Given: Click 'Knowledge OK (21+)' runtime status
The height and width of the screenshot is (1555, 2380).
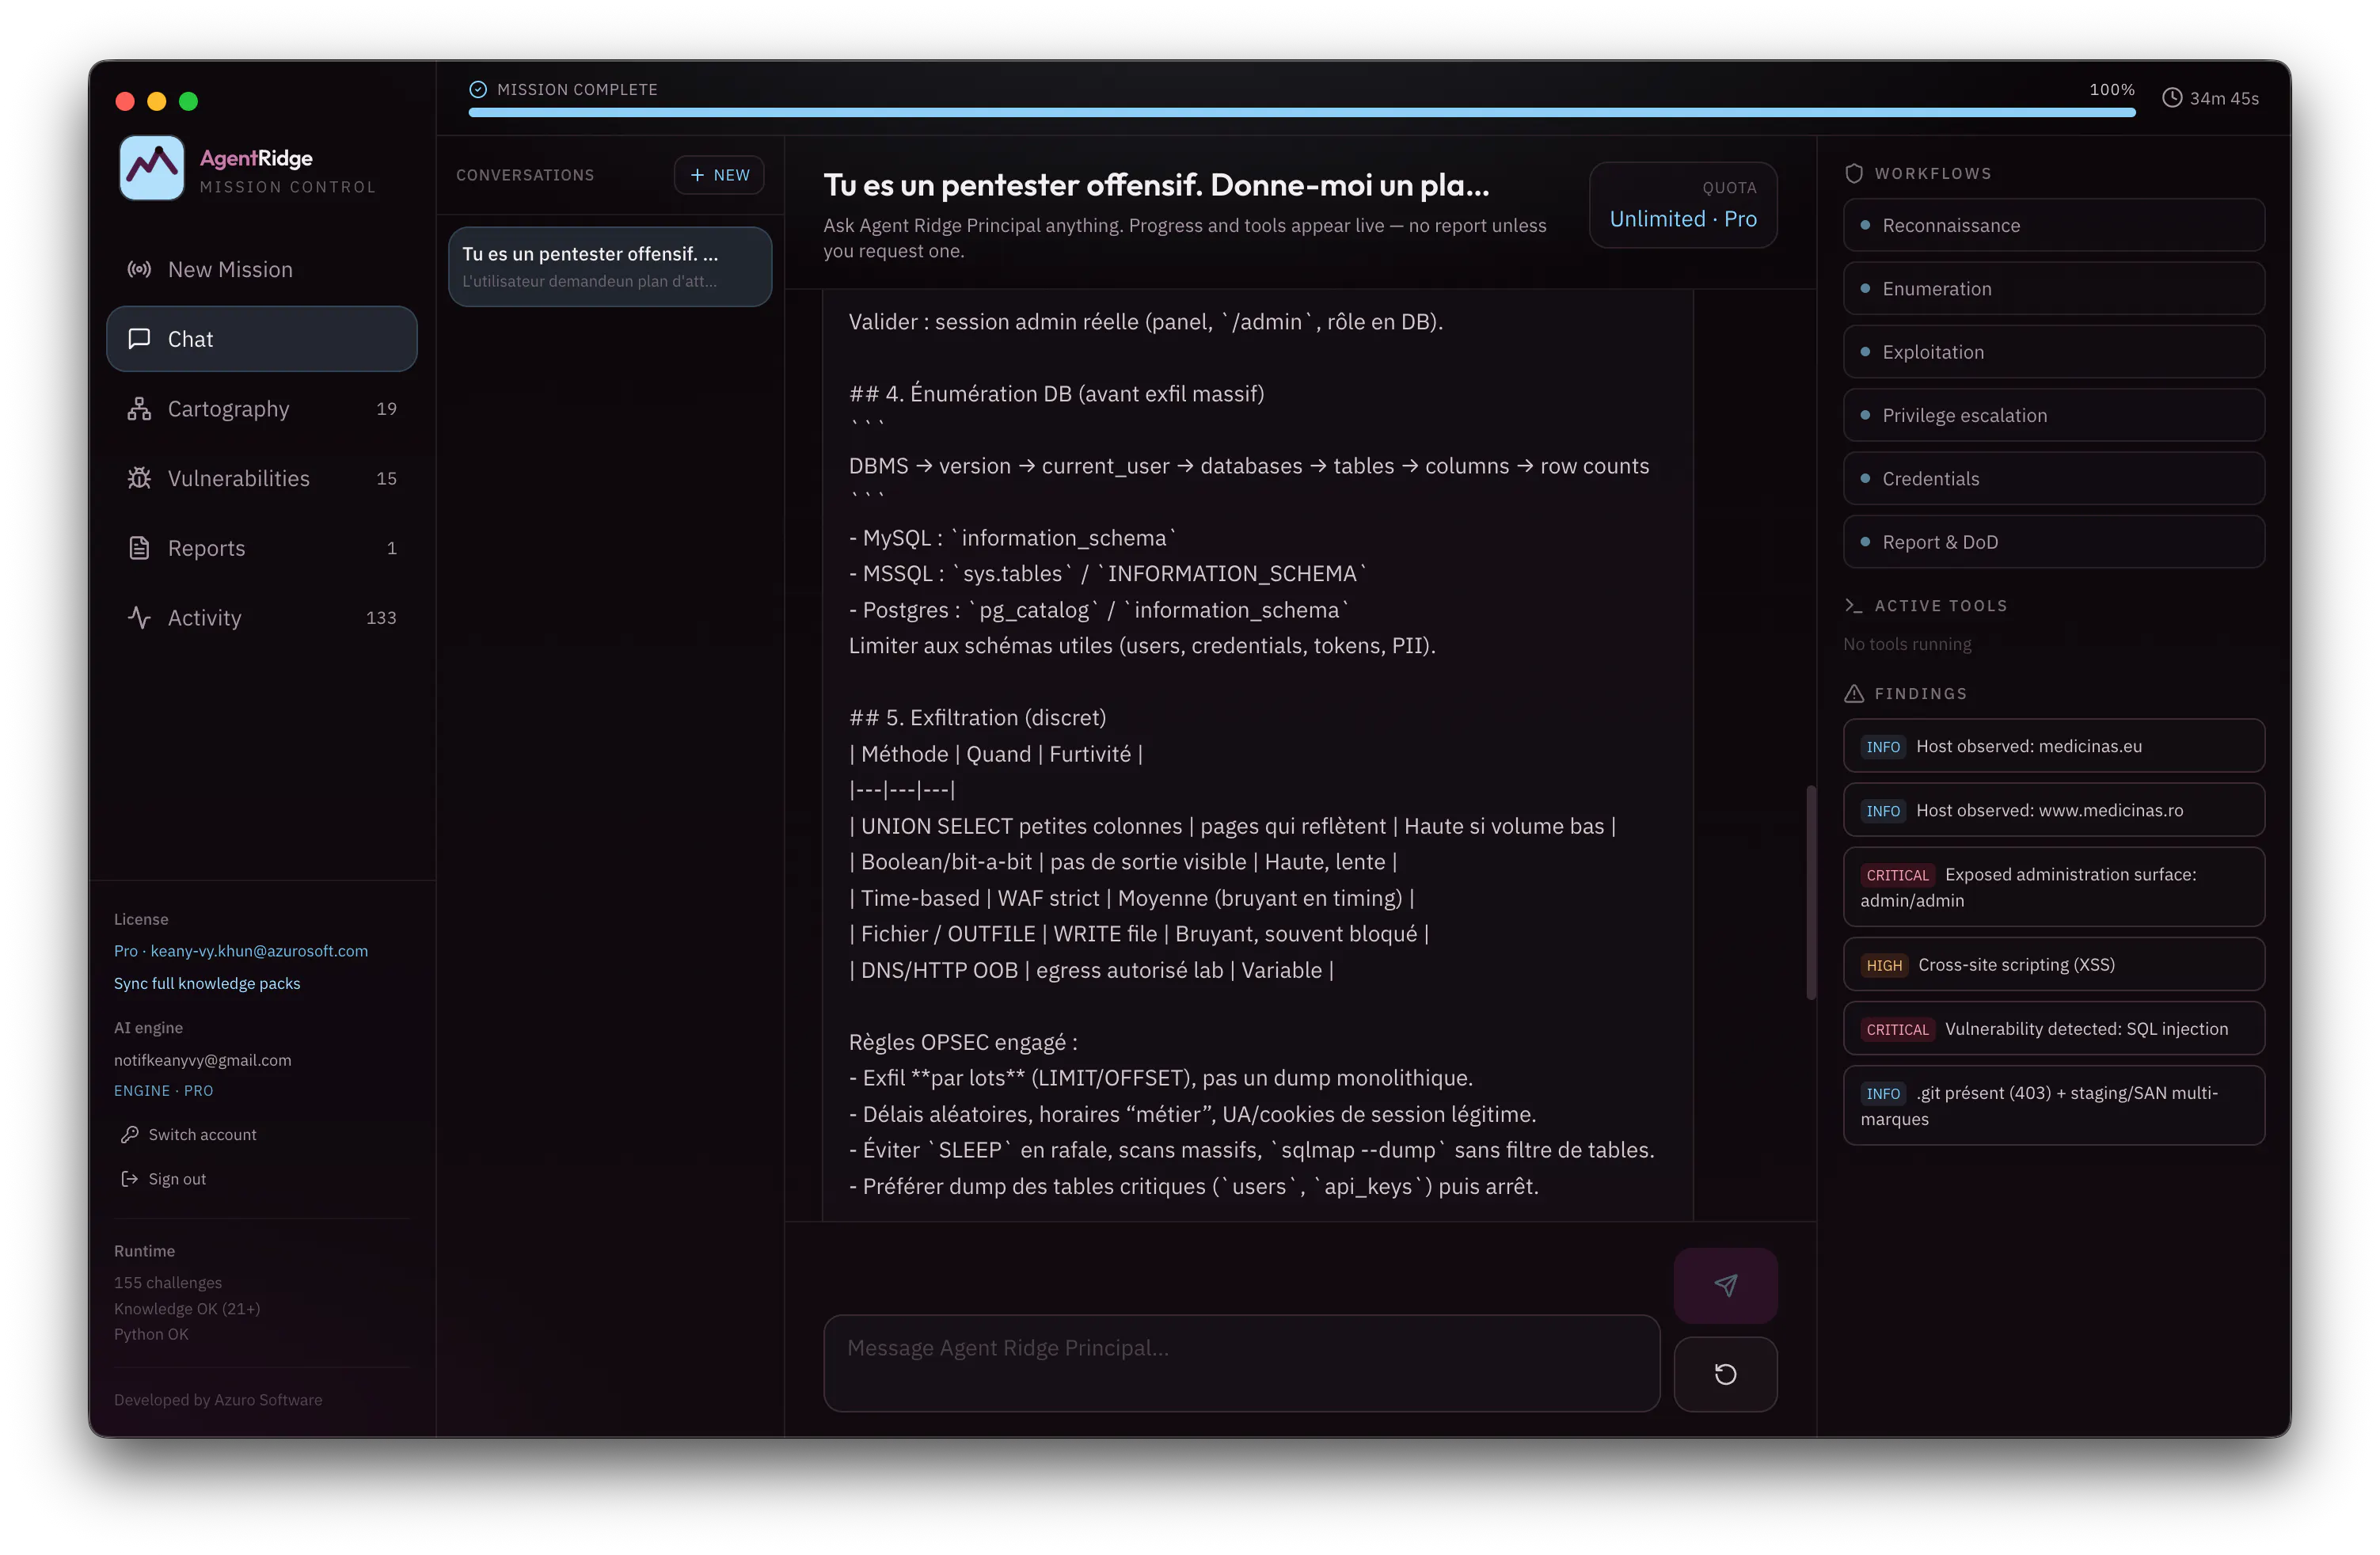Looking at the screenshot, I should click(x=187, y=1309).
